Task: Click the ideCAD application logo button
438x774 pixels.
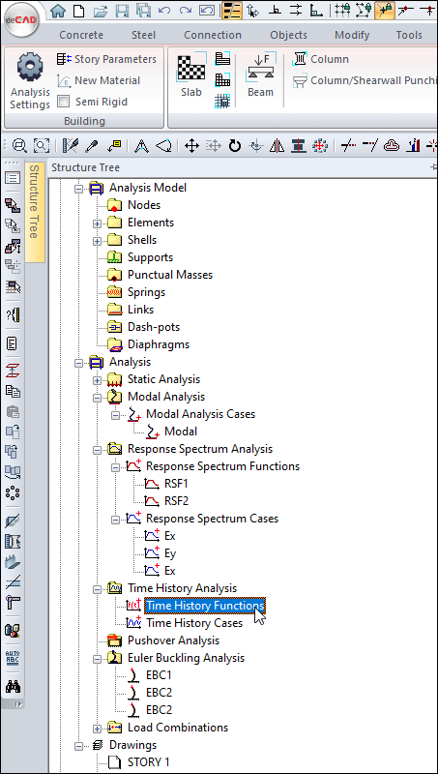Action: point(21,21)
